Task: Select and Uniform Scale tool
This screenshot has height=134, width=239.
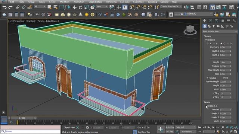Action: click(87, 7)
